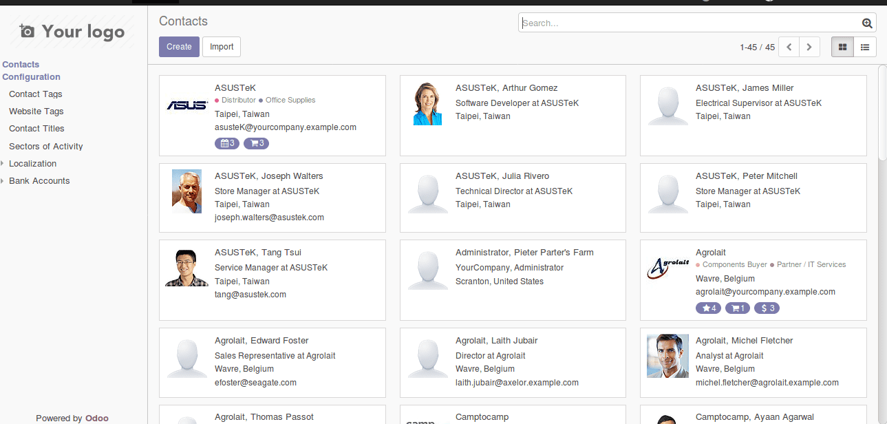Open ASUSTeK, James Miller contact name

(745, 88)
